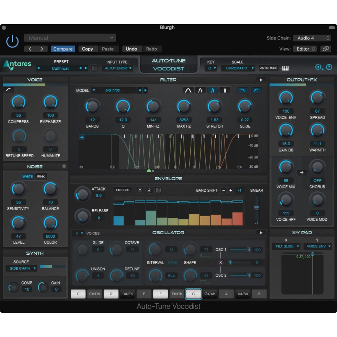Open the INPUT TYPE Alto/Tenor dropdown
Screen dimensions: 337x337
pyautogui.click(x=118, y=68)
